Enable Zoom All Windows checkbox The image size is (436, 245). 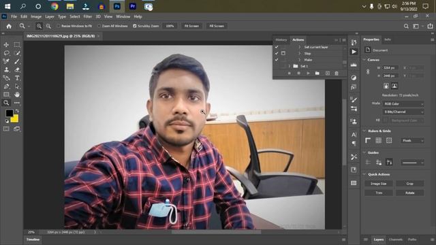coord(99,26)
